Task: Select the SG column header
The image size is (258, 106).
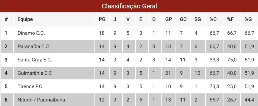Action: pyautogui.click(x=198, y=20)
